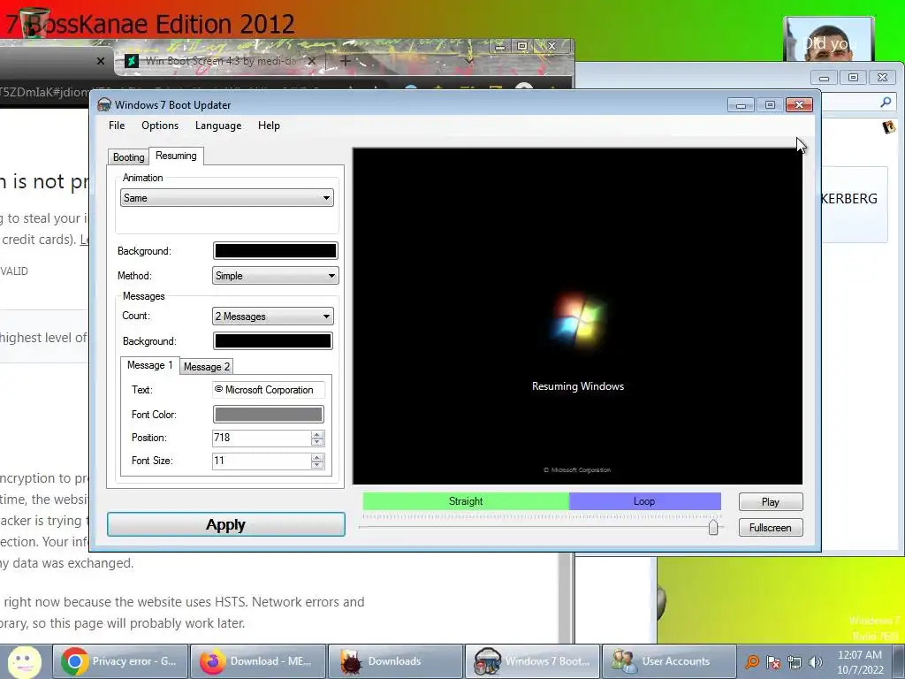Open the User Accounts taskbar item

[x=669, y=661]
